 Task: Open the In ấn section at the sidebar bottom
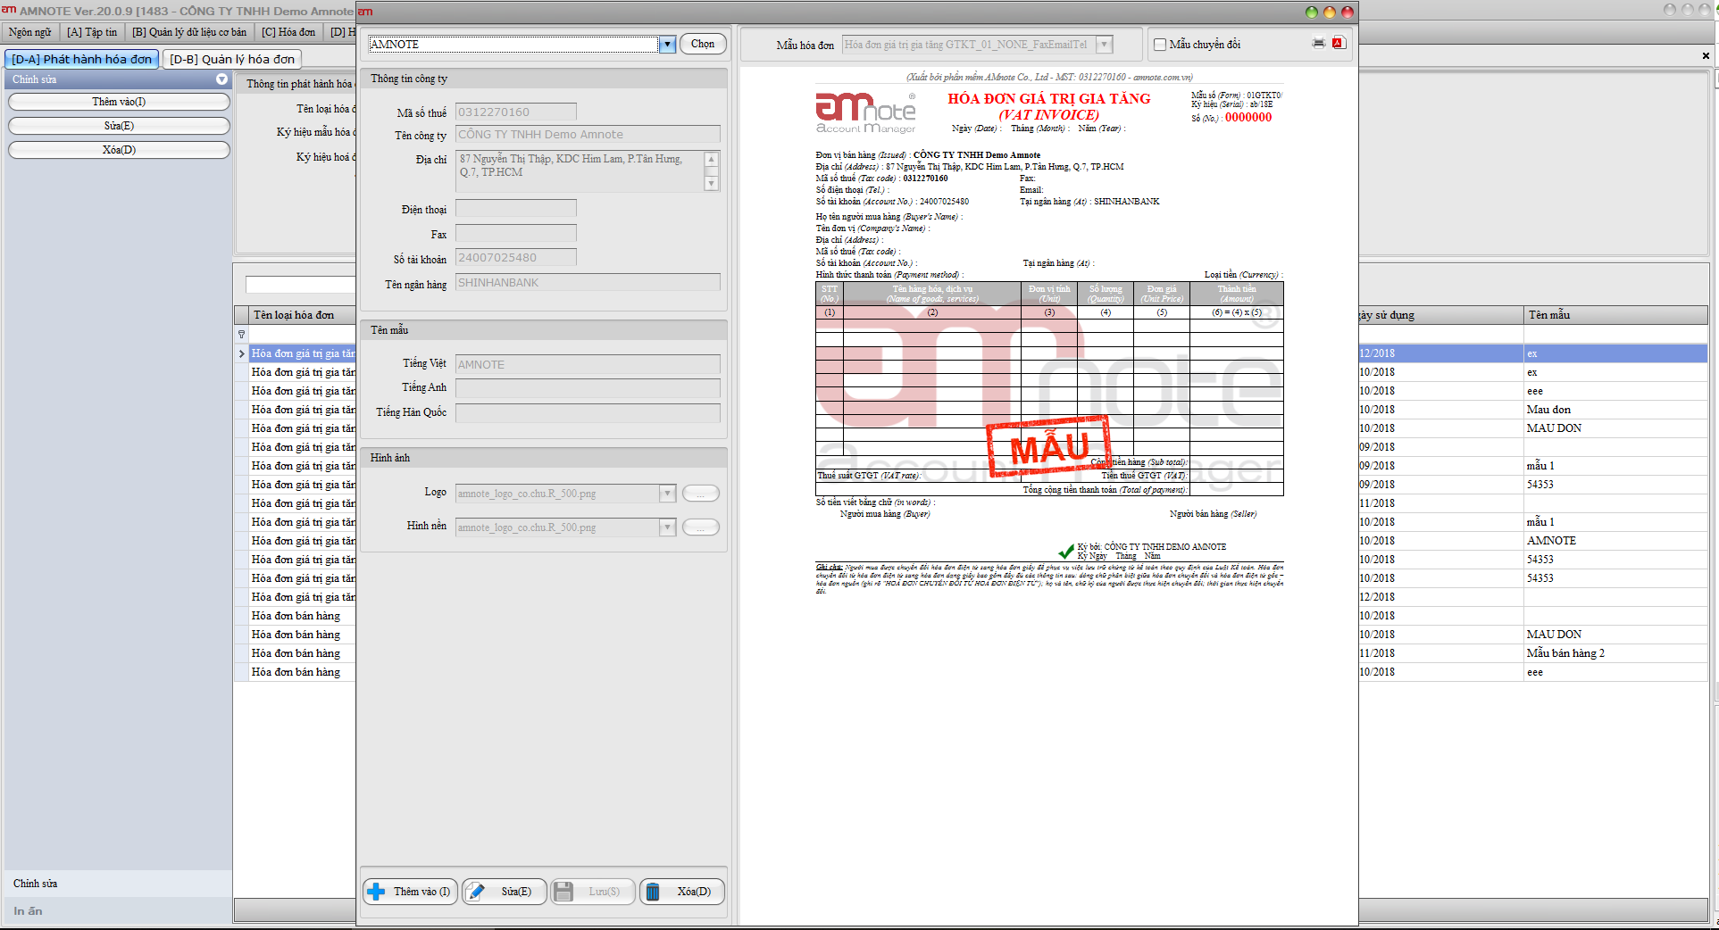click(118, 911)
